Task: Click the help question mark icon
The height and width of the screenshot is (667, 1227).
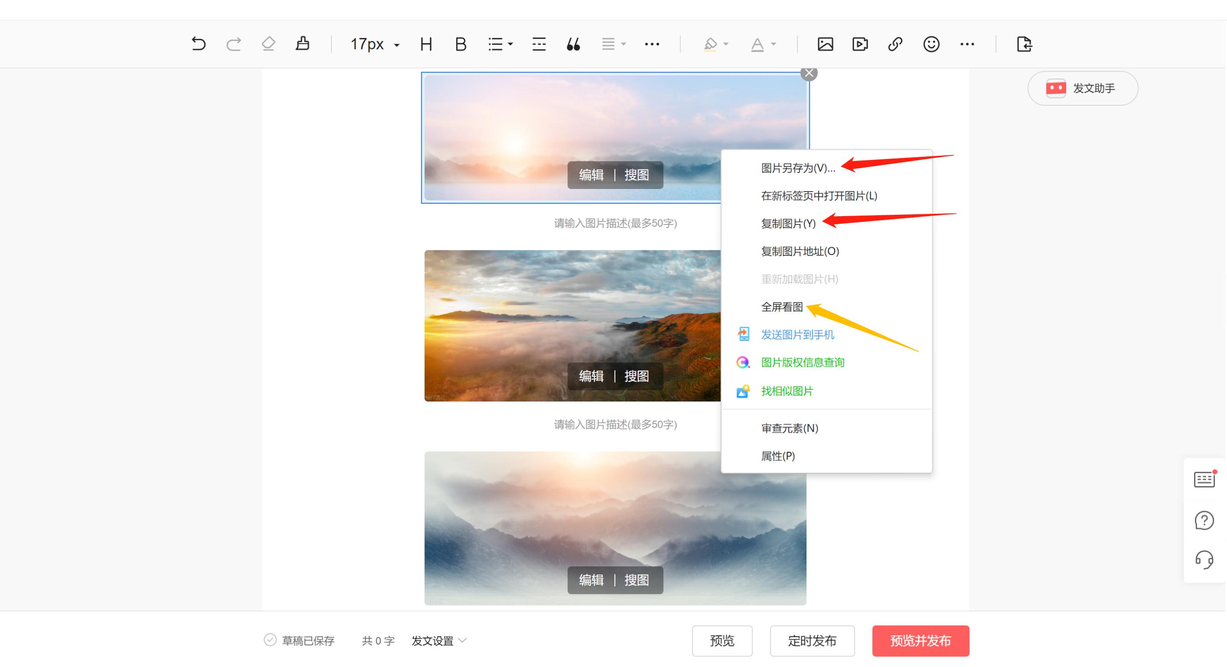Action: (1205, 520)
